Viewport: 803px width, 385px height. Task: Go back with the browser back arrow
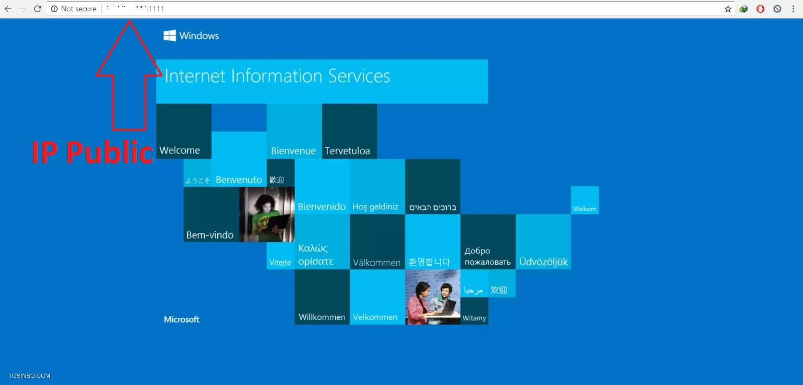[8, 9]
